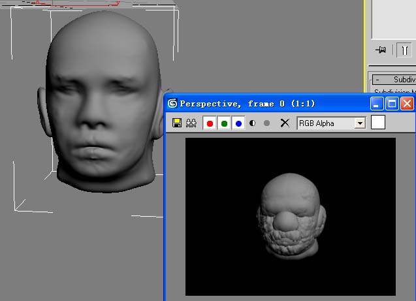Open the RGB Alpha channel dropdown
This screenshot has height=301, width=416.
tap(359, 123)
